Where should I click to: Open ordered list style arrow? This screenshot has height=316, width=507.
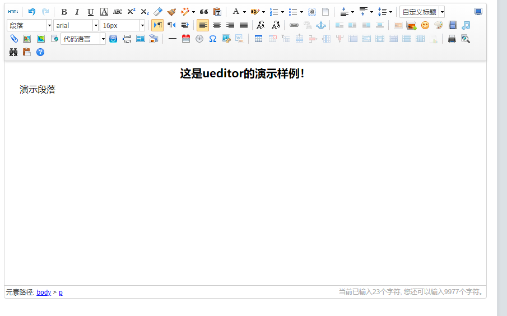[x=282, y=12]
